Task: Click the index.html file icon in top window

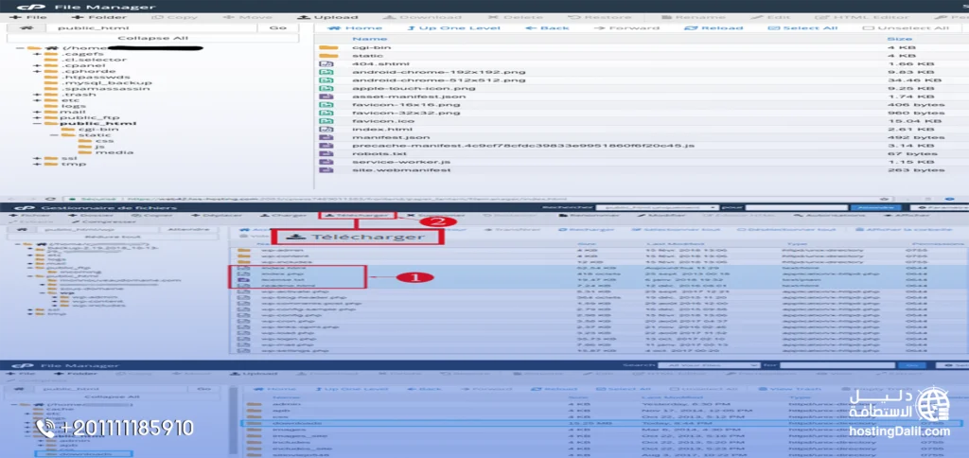Action: (x=326, y=130)
